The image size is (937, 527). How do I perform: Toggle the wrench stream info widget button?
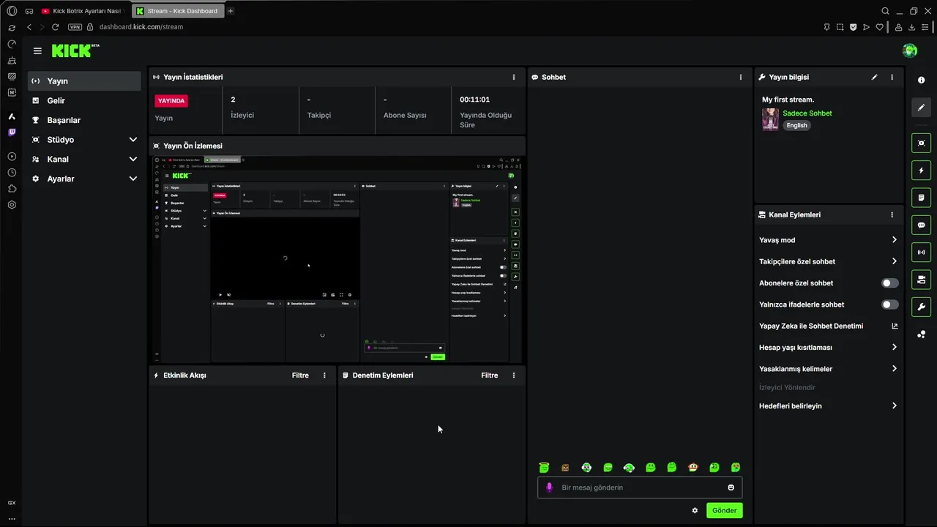(x=921, y=307)
